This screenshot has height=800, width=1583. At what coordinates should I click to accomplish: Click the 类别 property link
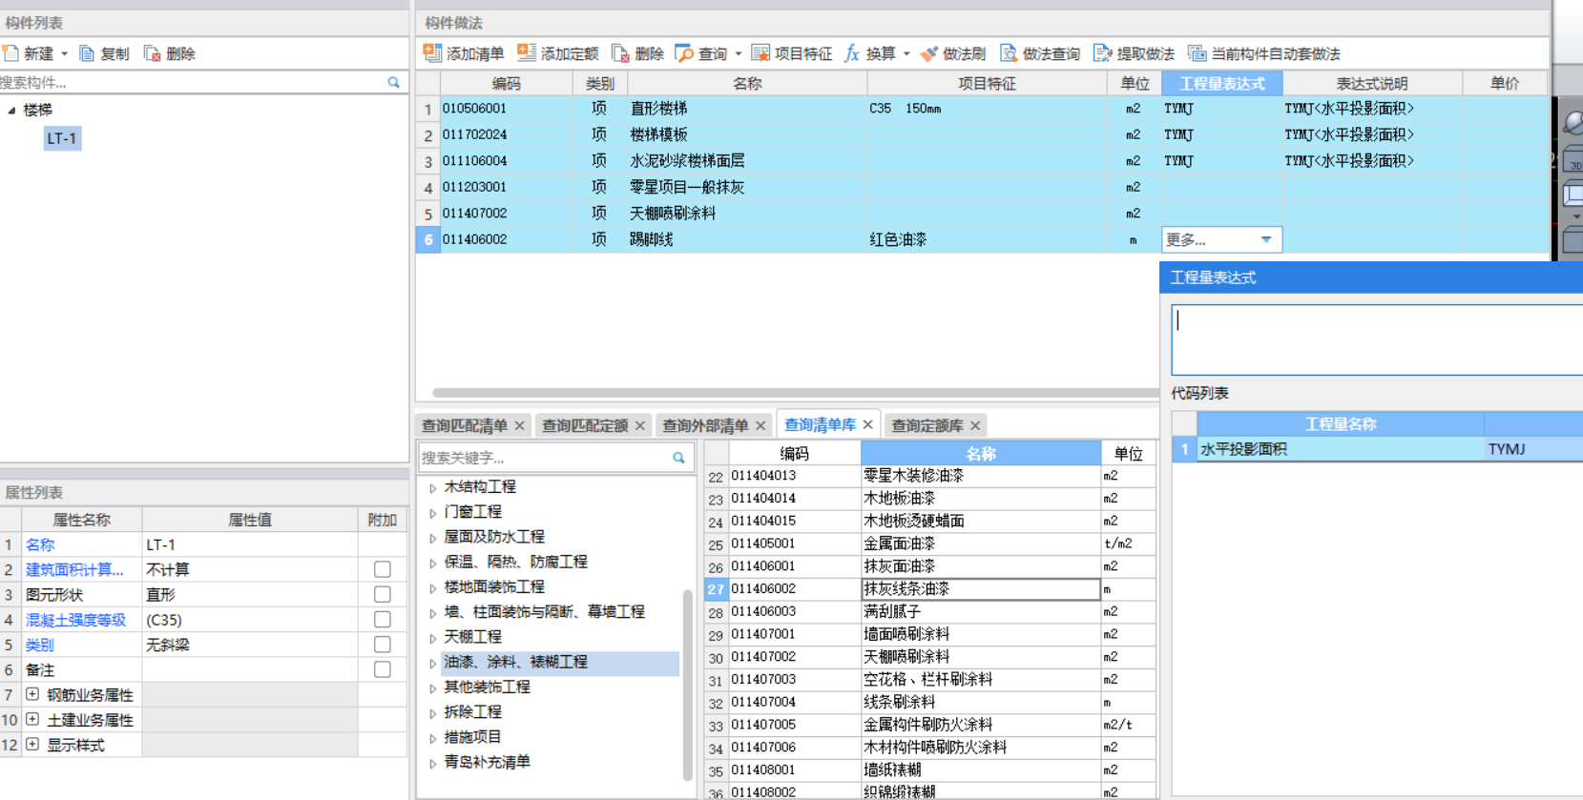coord(40,645)
